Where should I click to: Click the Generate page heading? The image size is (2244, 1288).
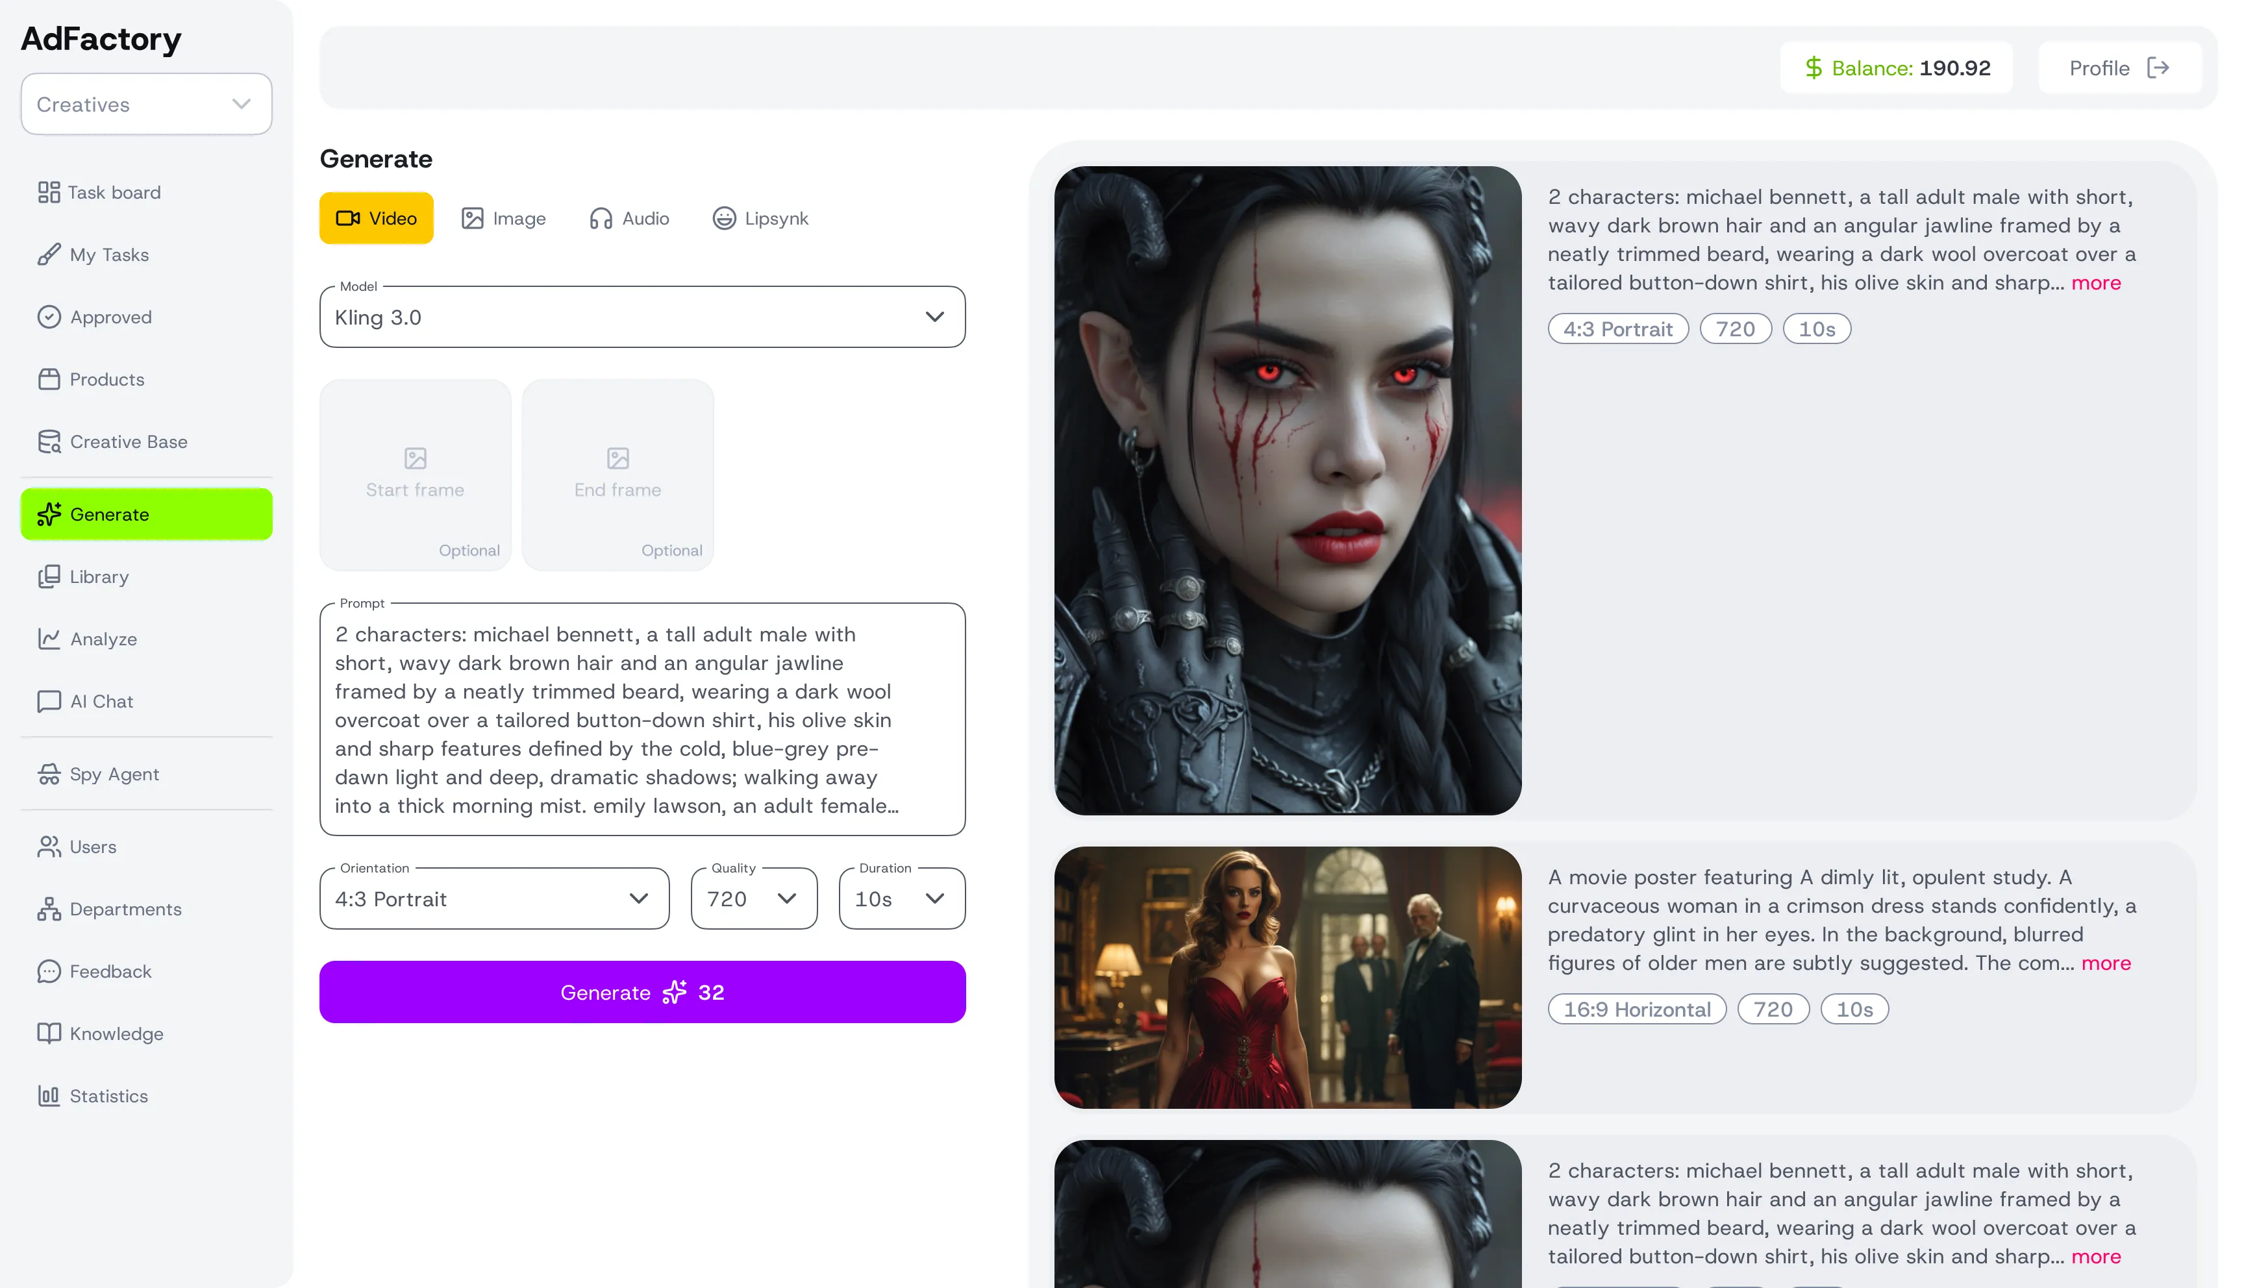376,159
